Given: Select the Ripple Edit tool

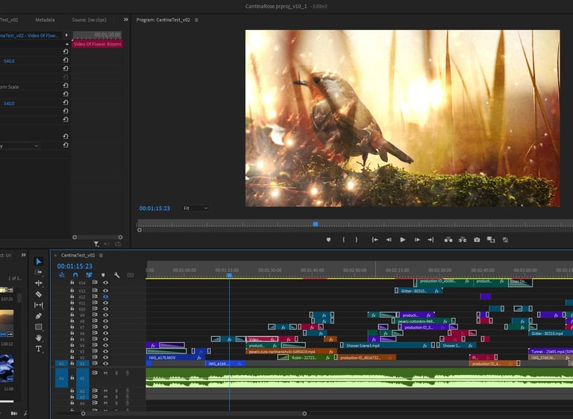Looking at the screenshot, I should (39, 283).
